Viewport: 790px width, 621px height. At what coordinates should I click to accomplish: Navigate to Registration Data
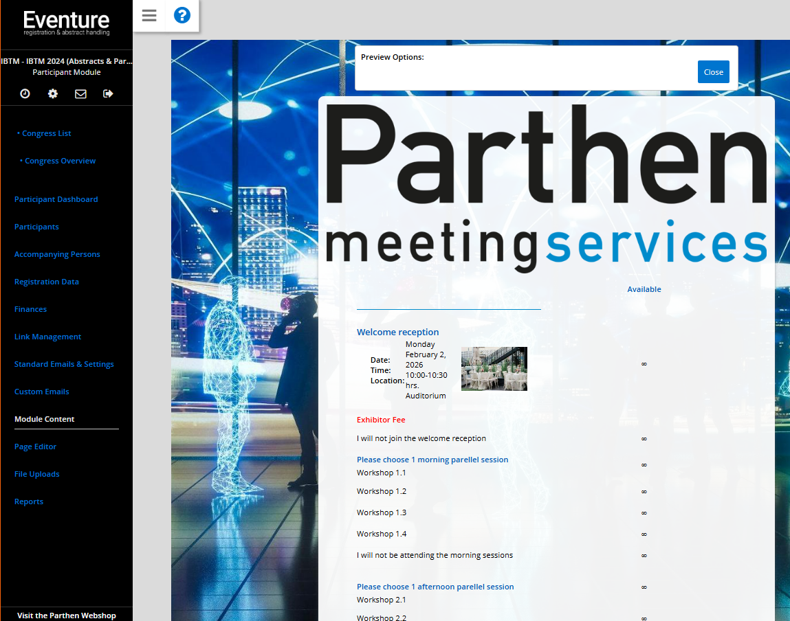(46, 282)
